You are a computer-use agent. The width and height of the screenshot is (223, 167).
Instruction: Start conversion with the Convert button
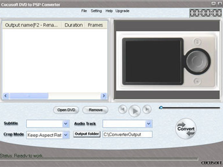186,129
